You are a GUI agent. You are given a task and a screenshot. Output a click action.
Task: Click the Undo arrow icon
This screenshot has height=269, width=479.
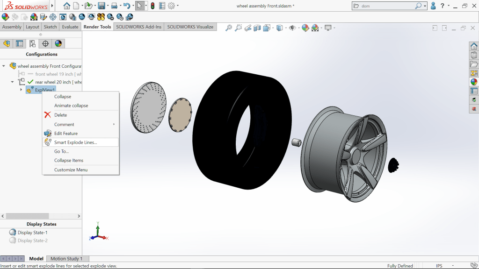click(x=126, y=6)
